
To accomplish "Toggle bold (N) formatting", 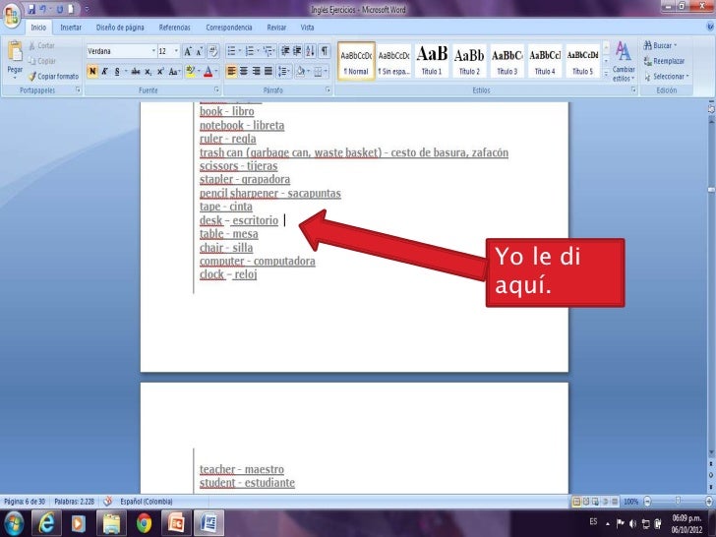I will click(x=92, y=72).
